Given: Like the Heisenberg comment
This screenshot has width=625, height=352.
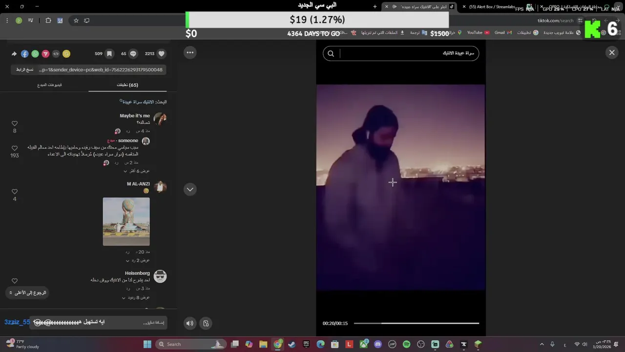Looking at the screenshot, I should pyautogui.click(x=15, y=281).
